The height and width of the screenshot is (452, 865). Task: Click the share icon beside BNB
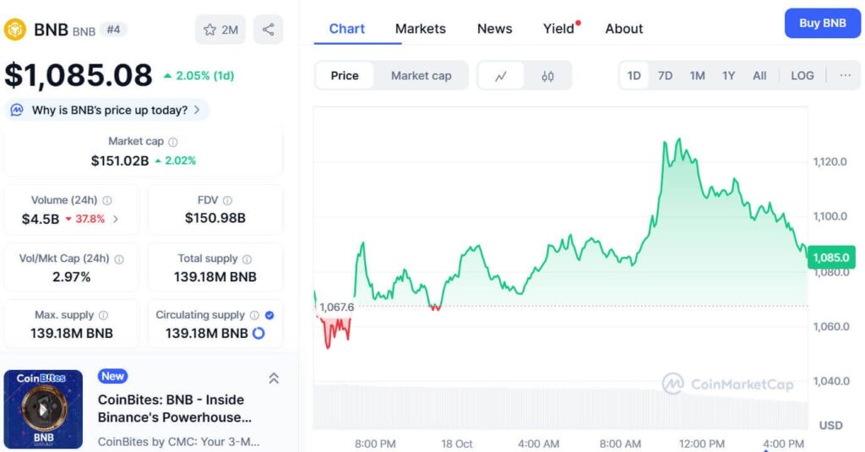pyautogui.click(x=268, y=30)
